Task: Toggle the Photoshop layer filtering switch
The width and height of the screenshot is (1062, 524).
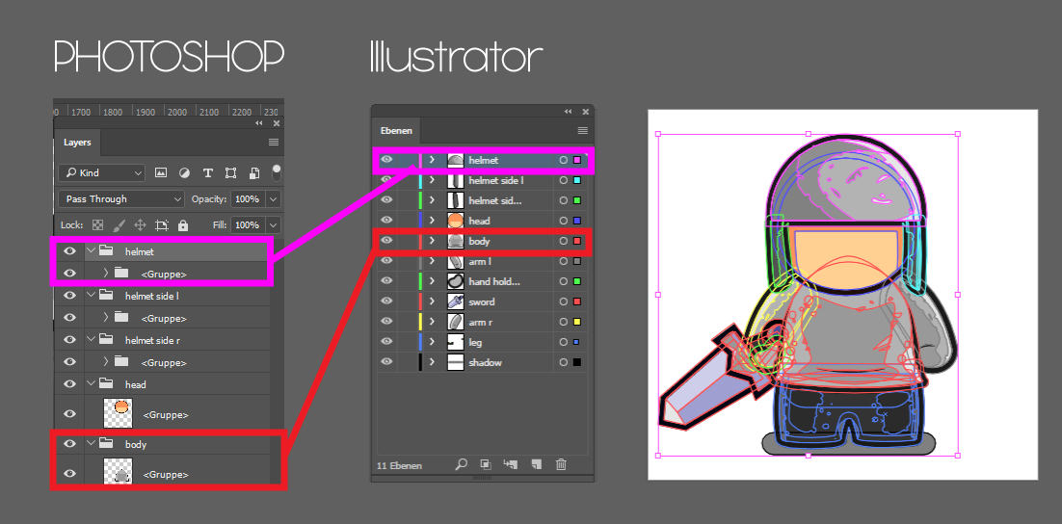Action: click(x=277, y=170)
